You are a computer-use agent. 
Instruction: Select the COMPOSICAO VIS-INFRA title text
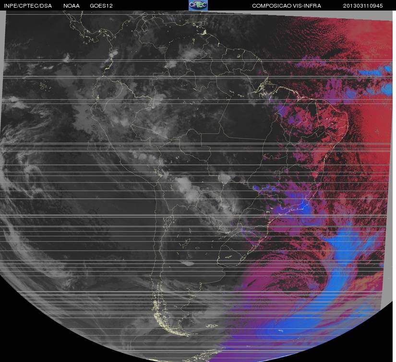coord(287,6)
